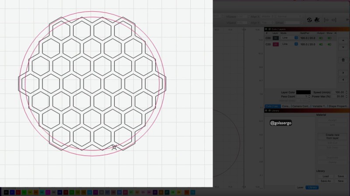The width and height of the screenshot is (350, 196).
Task: Delete the layer using trash icon
Action: coord(343,60)
